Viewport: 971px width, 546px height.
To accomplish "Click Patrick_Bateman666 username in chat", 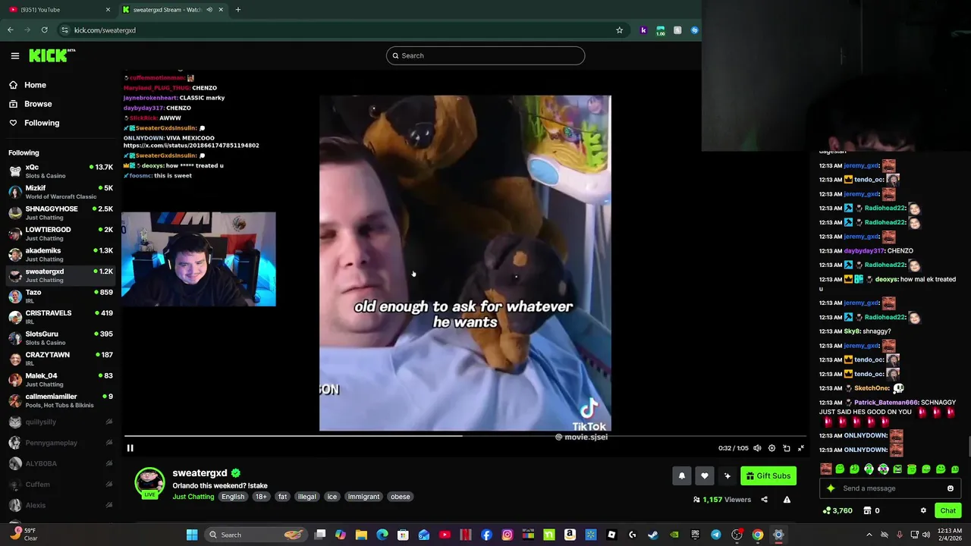I will tap(886, 403).
